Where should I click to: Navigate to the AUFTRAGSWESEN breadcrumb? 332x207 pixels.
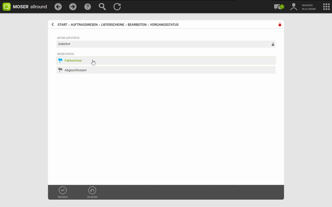[x=84, y=25]
